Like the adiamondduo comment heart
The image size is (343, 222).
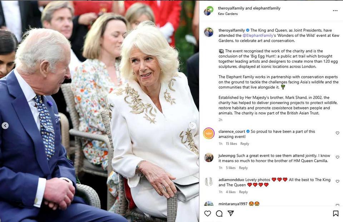pos(338,181)
